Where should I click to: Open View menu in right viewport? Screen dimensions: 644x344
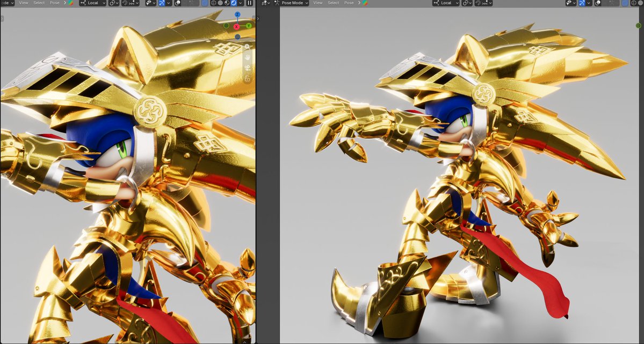coord(318,3)
